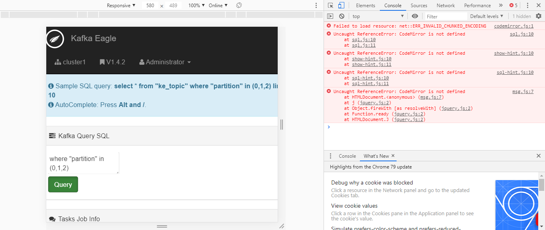The width and height of the screenshot is (545, 230).
Task: Open console settings gear icon
Action: [x=539, y=16]
